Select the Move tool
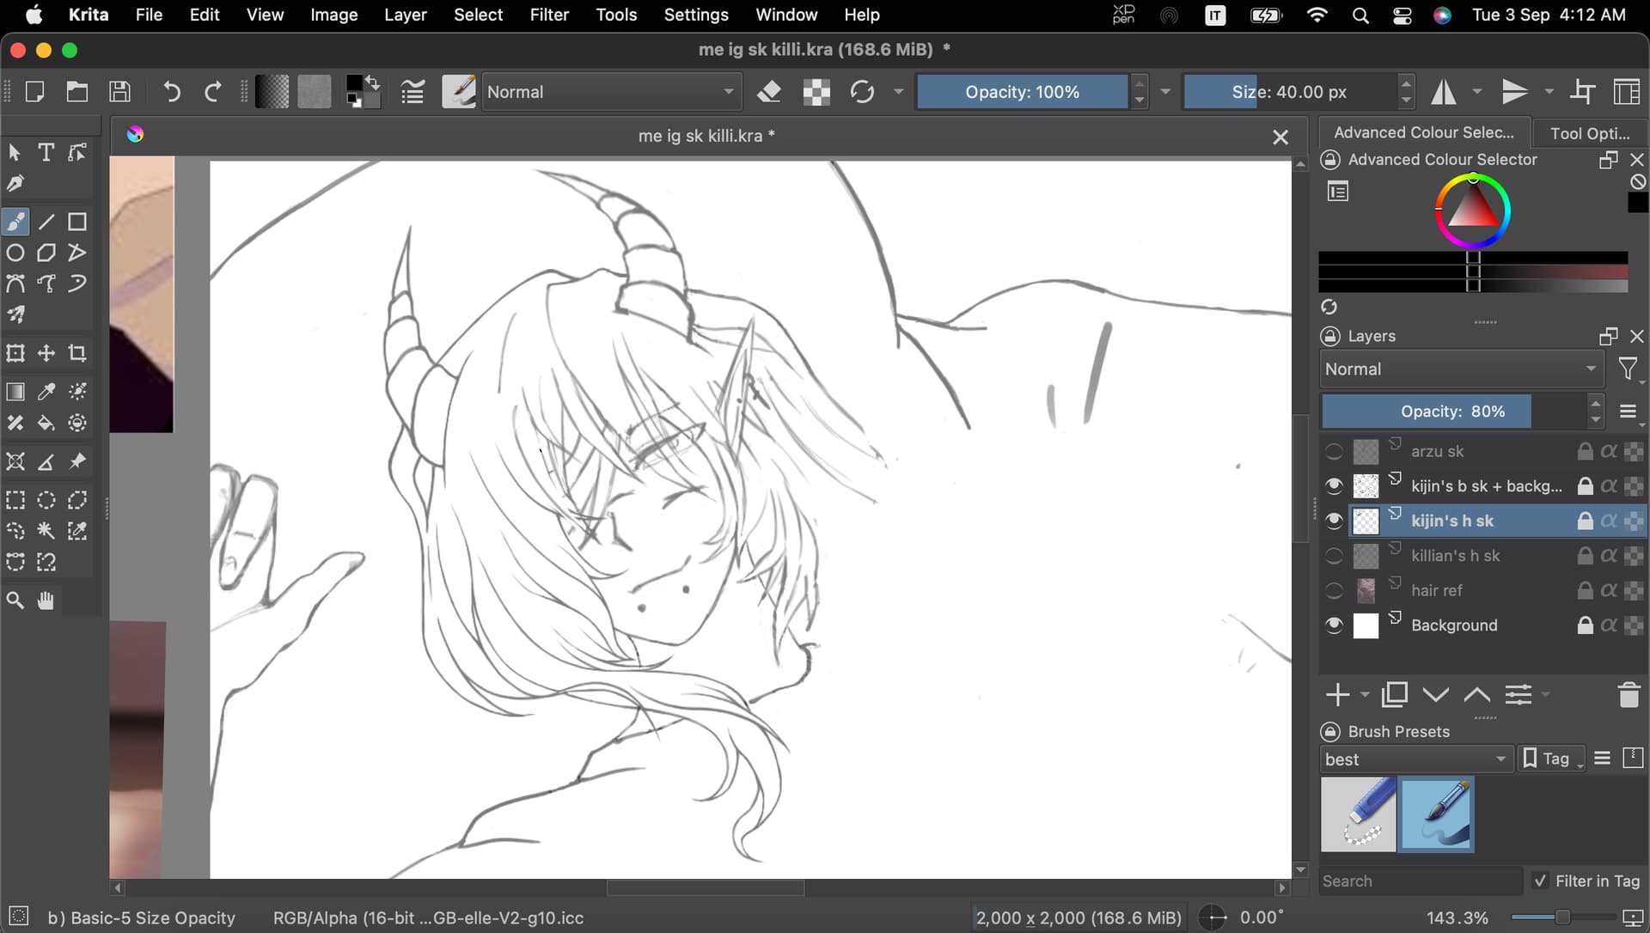 point(46,353)
